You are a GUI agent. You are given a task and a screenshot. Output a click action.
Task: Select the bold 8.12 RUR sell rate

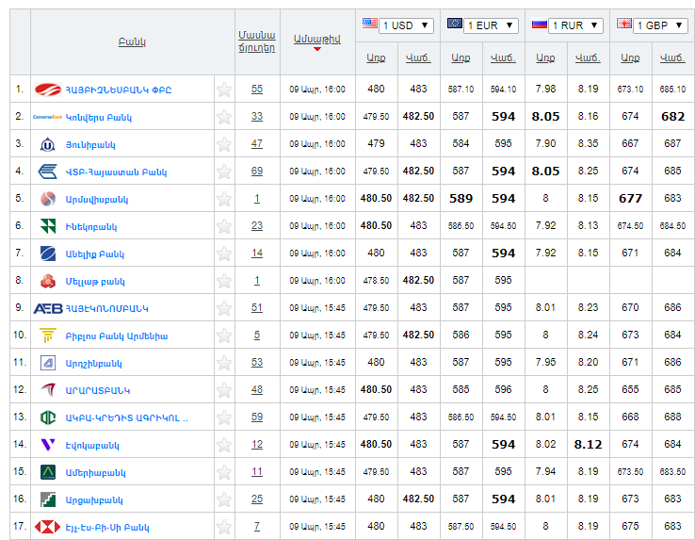point(589,444)
